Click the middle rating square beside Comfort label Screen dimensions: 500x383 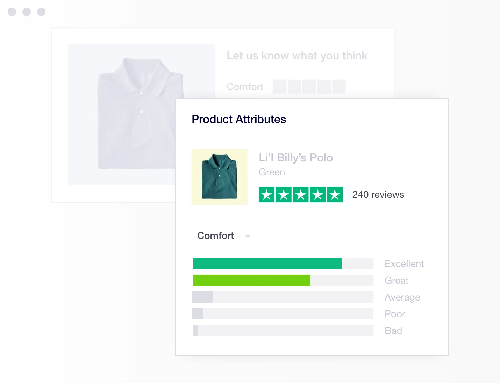tap(309, 86)
